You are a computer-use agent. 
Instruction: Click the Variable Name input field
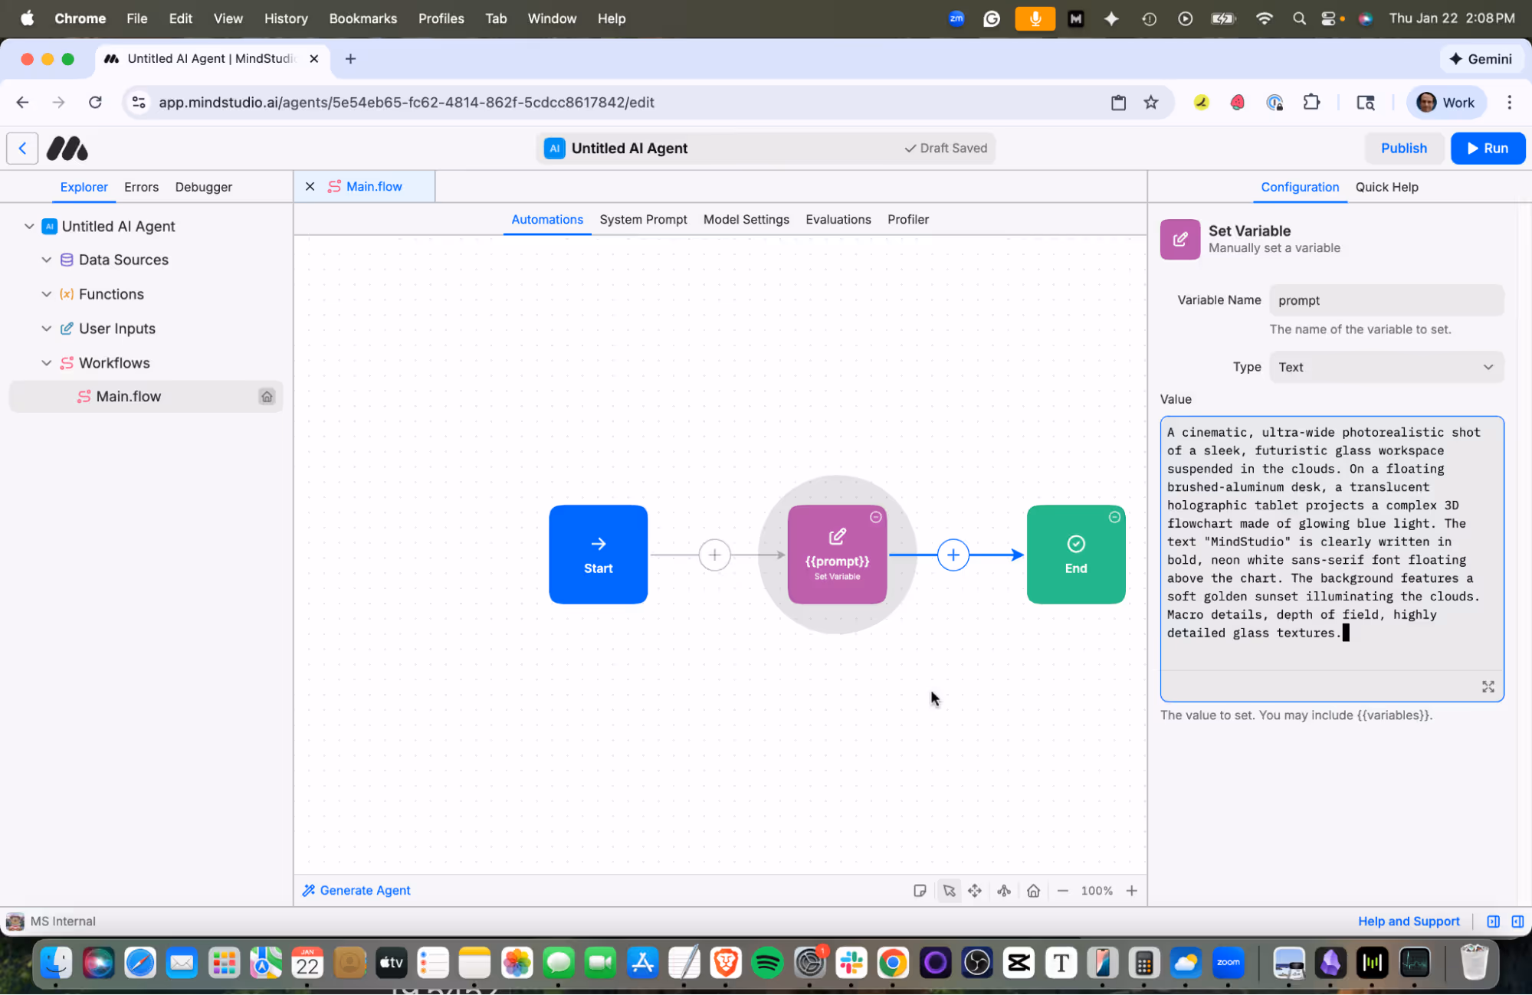[1386, 300]
